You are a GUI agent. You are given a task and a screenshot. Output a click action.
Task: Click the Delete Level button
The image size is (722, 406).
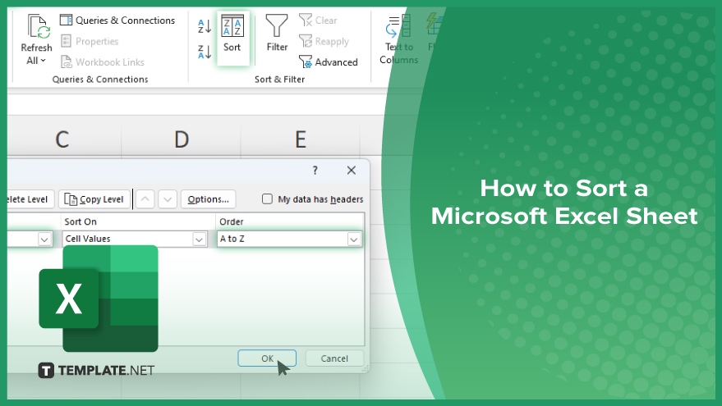[30, 199]
